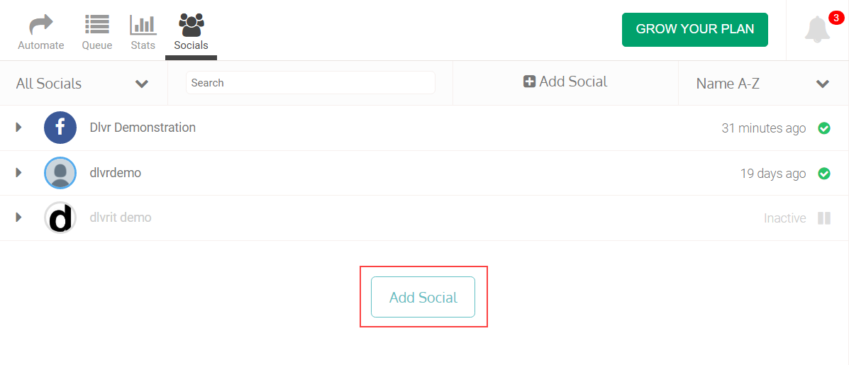Click the dlvrit demo 'd' logo avatar

[60, 218]
